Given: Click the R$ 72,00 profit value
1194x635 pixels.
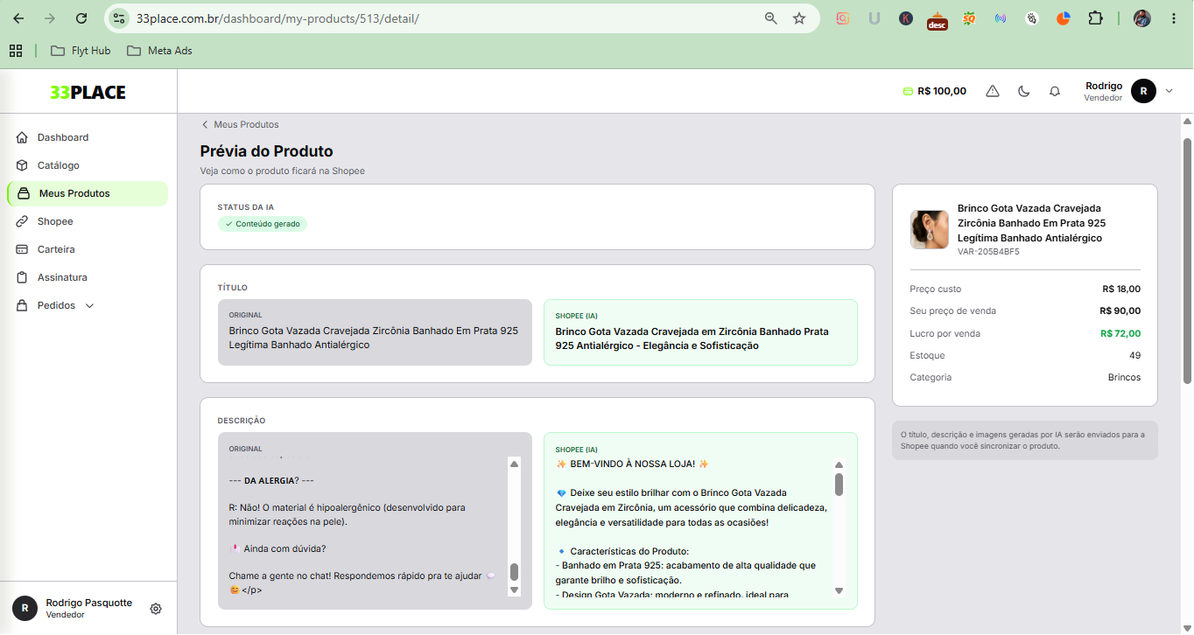Looking at the screenshot, I should tap(1120, 333).
